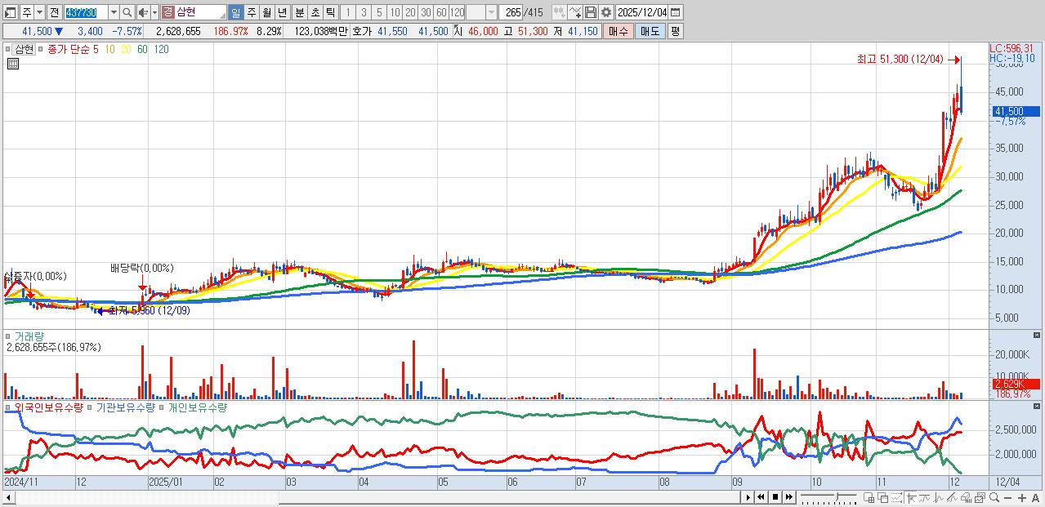Click the 평 button beside 매도
The height and width of the screenshot is (507, 1045).
click(675, 31)
